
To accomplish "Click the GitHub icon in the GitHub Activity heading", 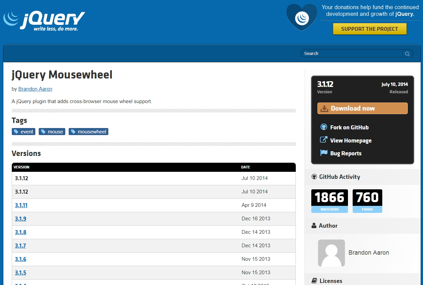I will (x=314, y=177).
